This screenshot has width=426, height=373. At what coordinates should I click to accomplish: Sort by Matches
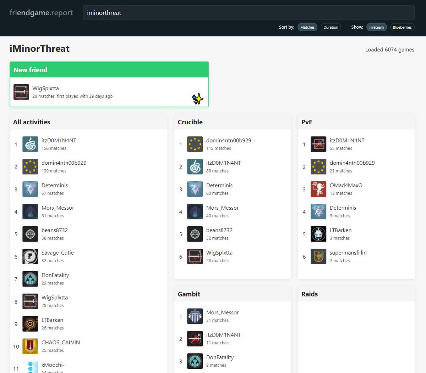(x=307, y=27)
